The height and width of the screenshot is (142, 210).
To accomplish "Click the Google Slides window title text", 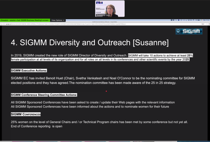I will pos(105,22).
